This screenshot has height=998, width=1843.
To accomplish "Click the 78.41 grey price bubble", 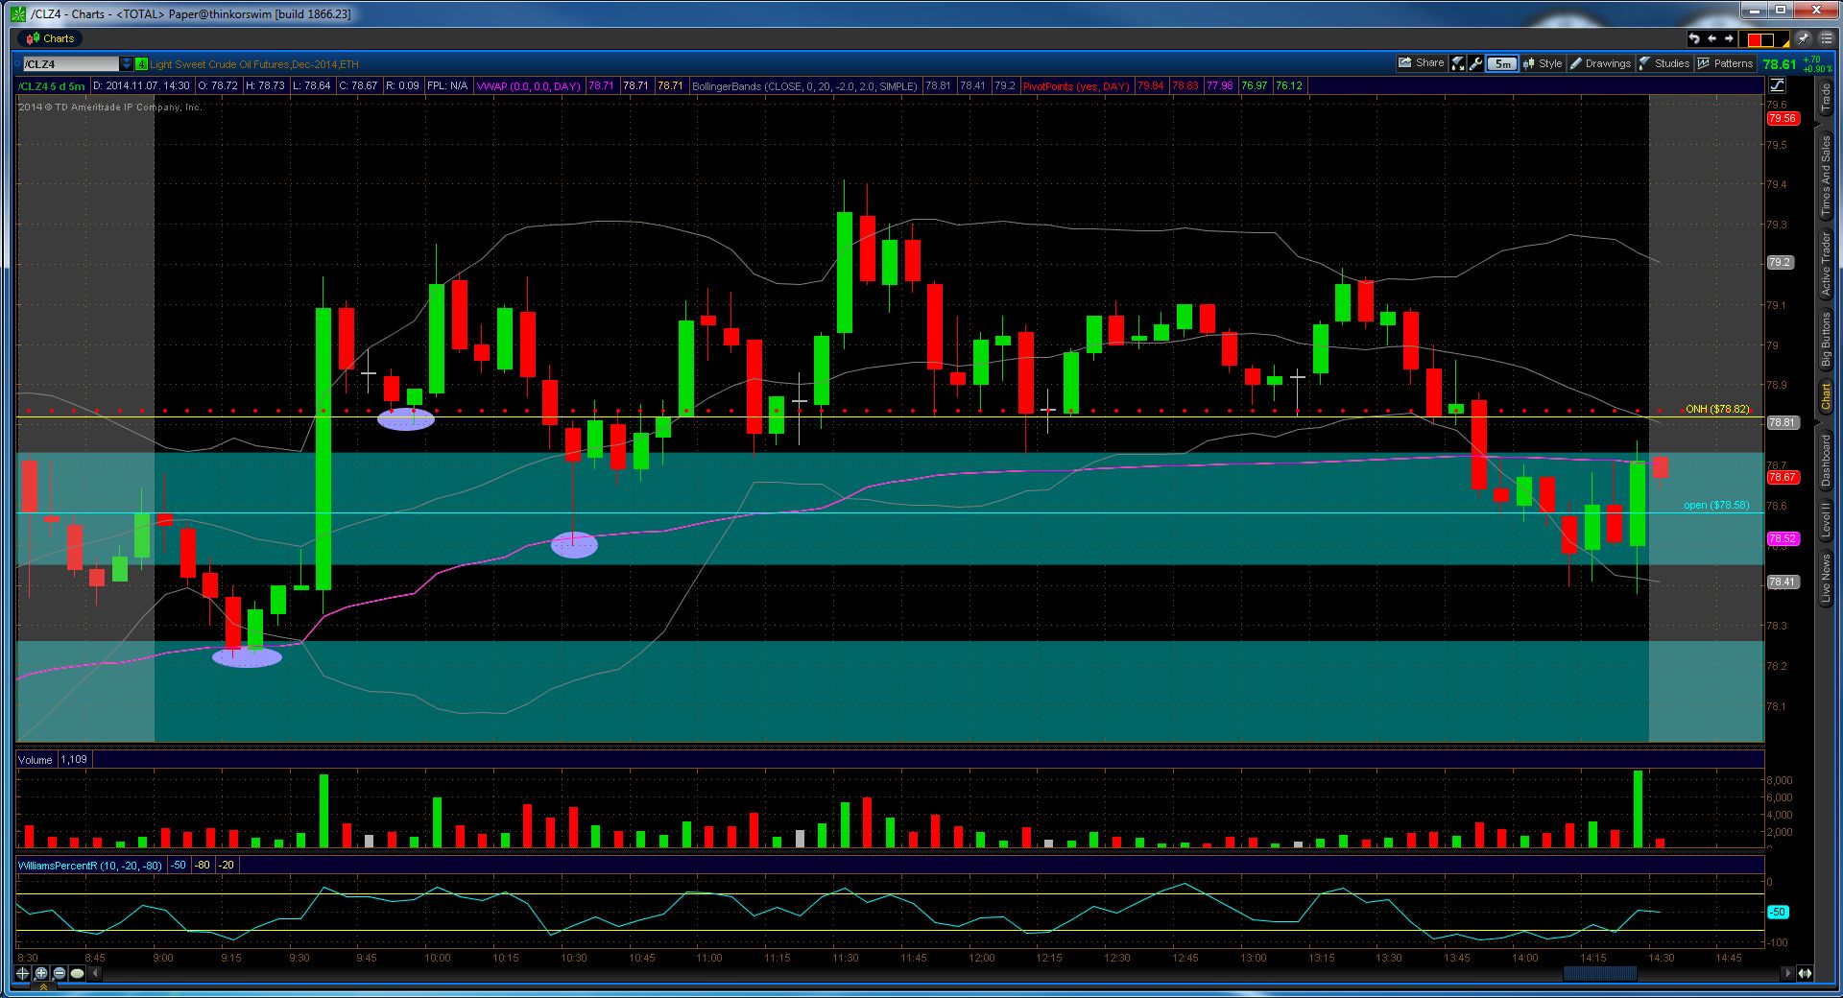I will tap(1783, 582).
